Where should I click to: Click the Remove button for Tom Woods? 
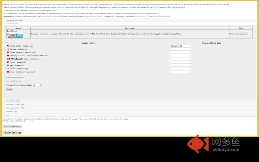[x=10, y=90]
